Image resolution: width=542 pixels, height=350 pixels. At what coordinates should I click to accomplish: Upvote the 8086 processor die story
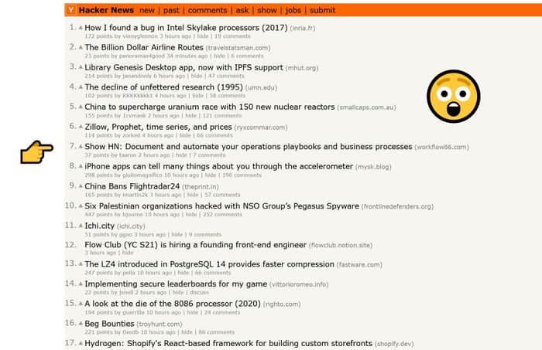click(81, 304)
